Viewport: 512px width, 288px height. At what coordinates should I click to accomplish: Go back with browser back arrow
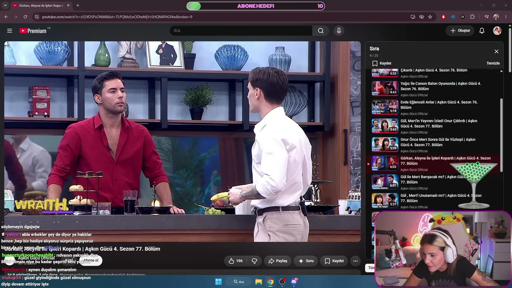coord(6,17)
